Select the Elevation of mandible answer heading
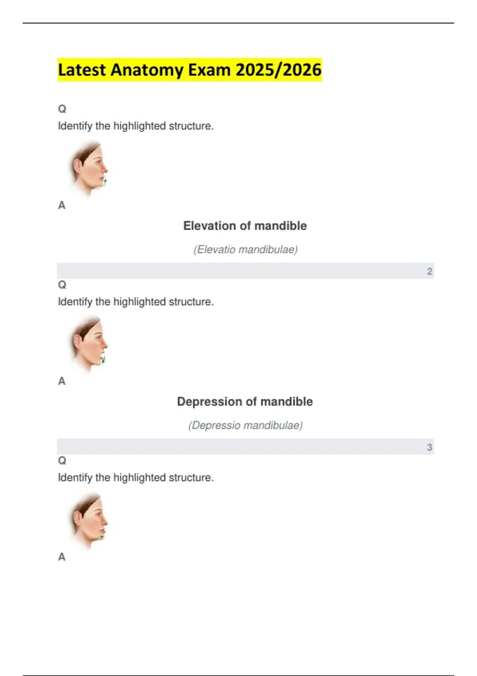Screen dimensions: 477x676 pos(245,226)
